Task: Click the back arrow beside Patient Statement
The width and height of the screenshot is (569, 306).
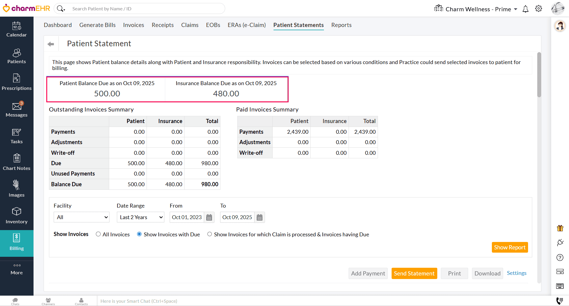Action: tap(51, 44)
